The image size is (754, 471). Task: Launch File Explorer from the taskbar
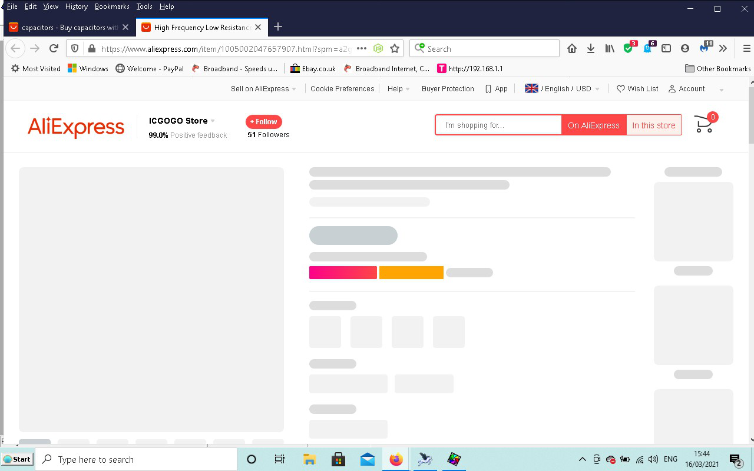[309, 459]
